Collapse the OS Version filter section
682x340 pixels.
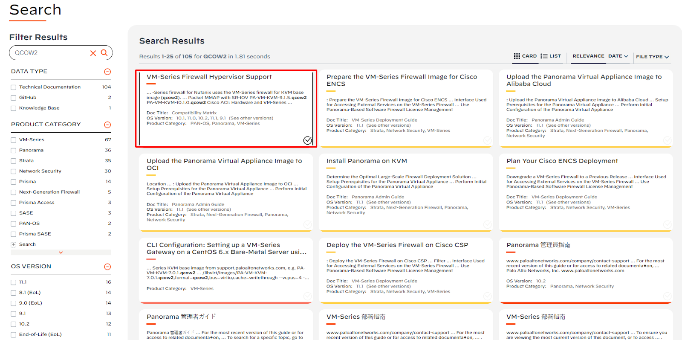coord(107,267)
